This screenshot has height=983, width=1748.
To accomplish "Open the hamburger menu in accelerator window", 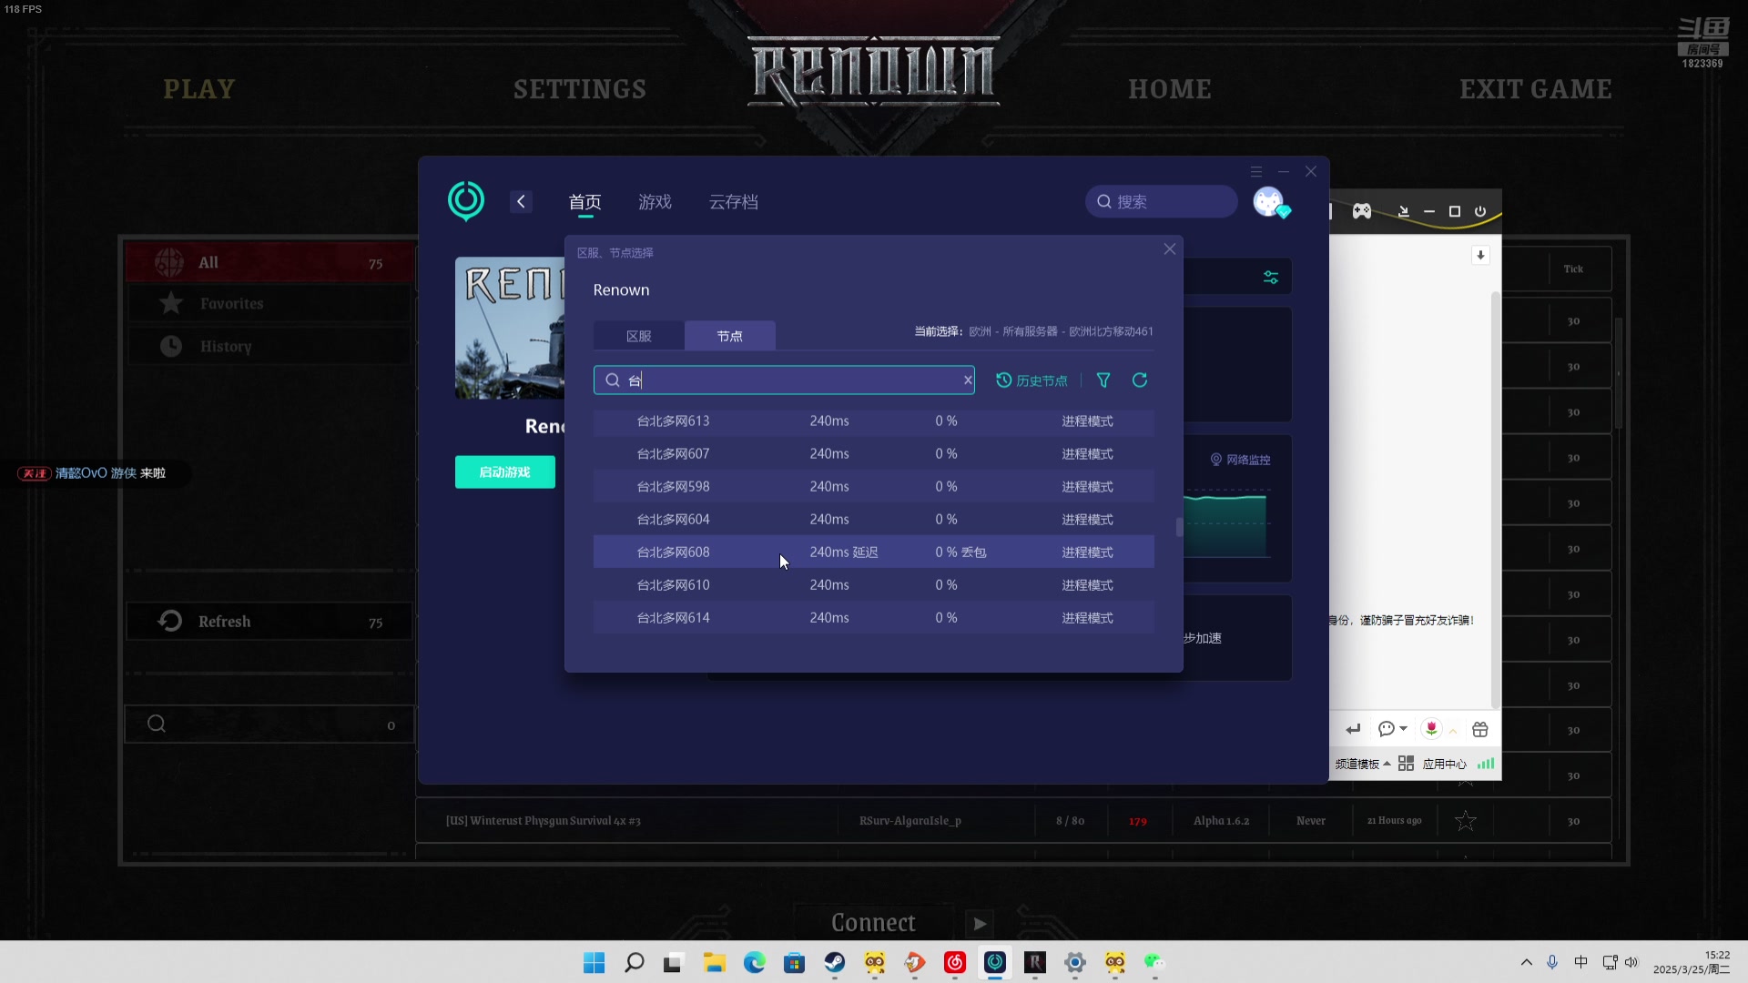I will coord(1255,171).
